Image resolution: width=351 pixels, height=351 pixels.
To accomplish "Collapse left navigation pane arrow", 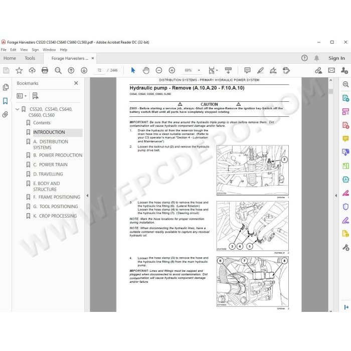I will click(87, 196).
